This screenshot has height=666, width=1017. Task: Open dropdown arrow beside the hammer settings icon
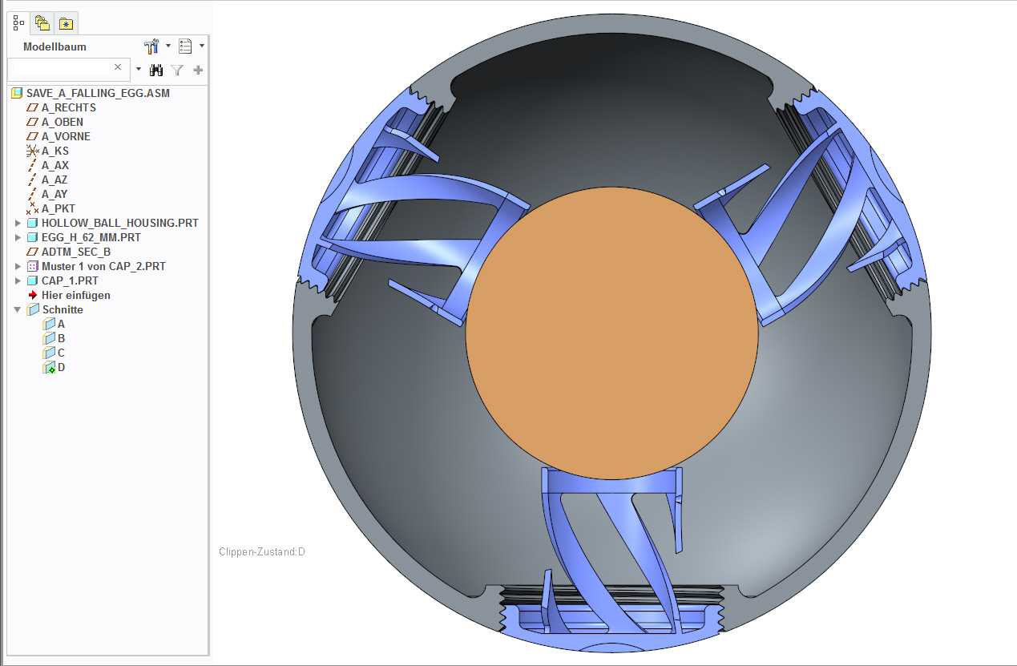coord(168,46)
